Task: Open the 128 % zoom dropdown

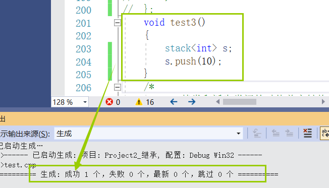Action: point(85,102)
